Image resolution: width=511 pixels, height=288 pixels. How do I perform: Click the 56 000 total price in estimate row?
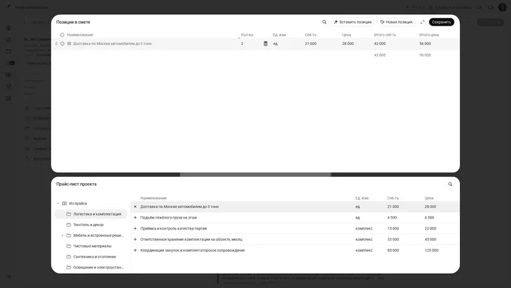click(x=425, y=44)
